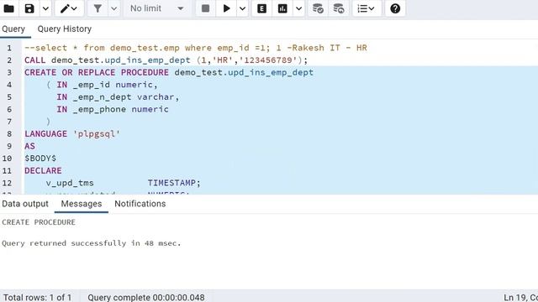The image size is (538, 302).
Task: Click _emp_id numeric parameter line
Action: 102,85
